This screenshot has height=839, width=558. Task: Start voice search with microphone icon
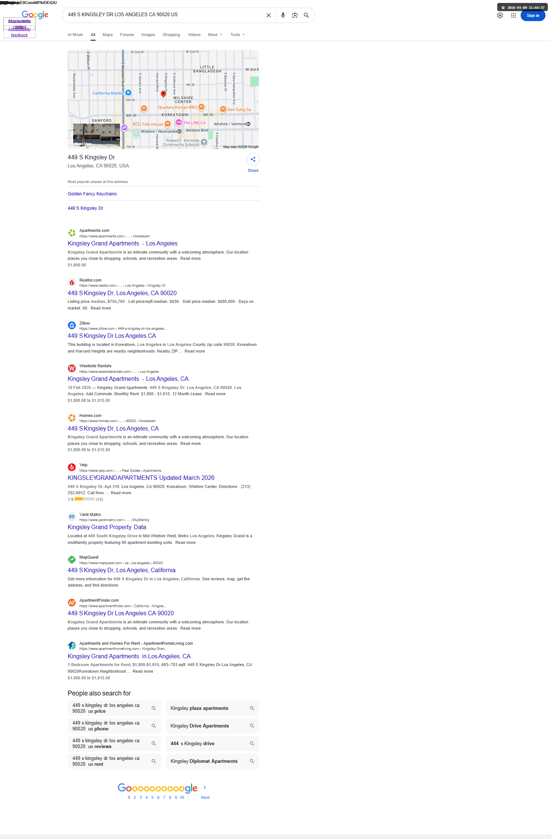coord(283,15)
